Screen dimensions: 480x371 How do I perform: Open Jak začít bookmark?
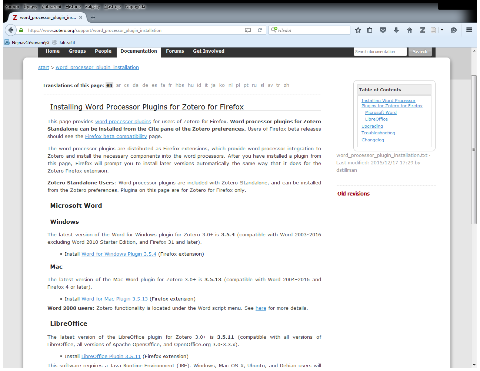click(x=64, y=43)
